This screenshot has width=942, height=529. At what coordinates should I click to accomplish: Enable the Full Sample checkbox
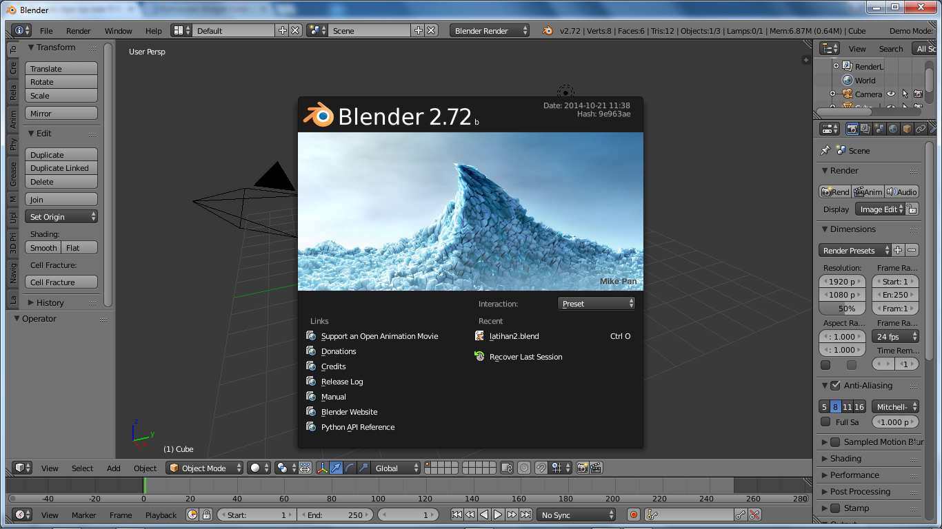825,422
